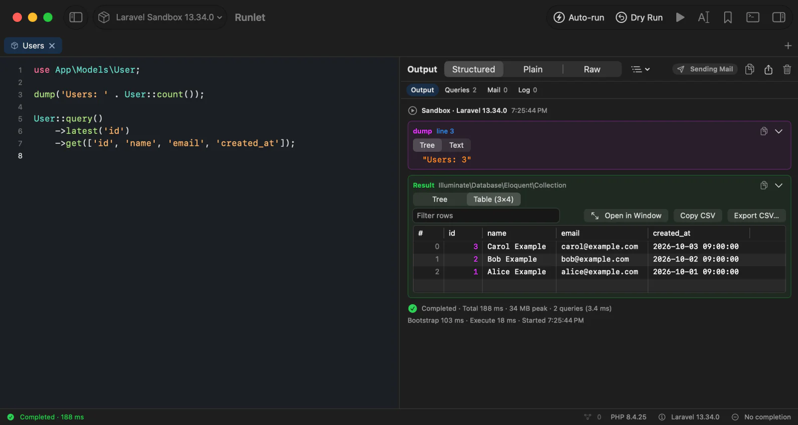Copy all output with clipboard icon
798x425 pixels.
[750, 69]
